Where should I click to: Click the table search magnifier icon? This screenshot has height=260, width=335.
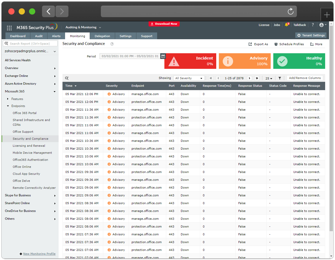coord(67,78)
